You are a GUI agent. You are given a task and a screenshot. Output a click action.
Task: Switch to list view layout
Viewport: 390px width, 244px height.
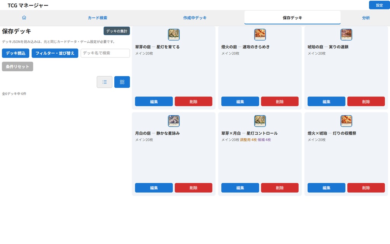point(104,82)
